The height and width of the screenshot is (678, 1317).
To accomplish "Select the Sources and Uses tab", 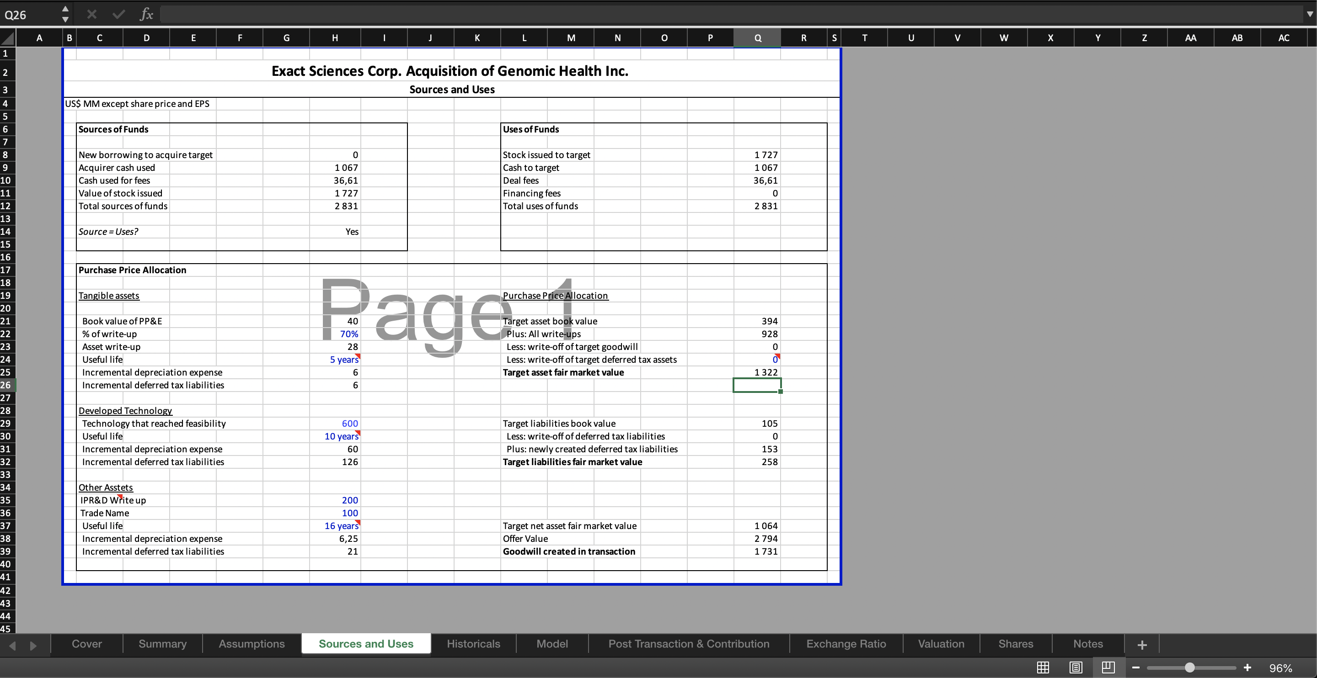I will [x=366, y=644].
